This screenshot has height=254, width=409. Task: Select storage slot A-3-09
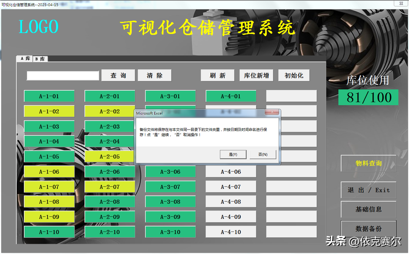point(170,216)
